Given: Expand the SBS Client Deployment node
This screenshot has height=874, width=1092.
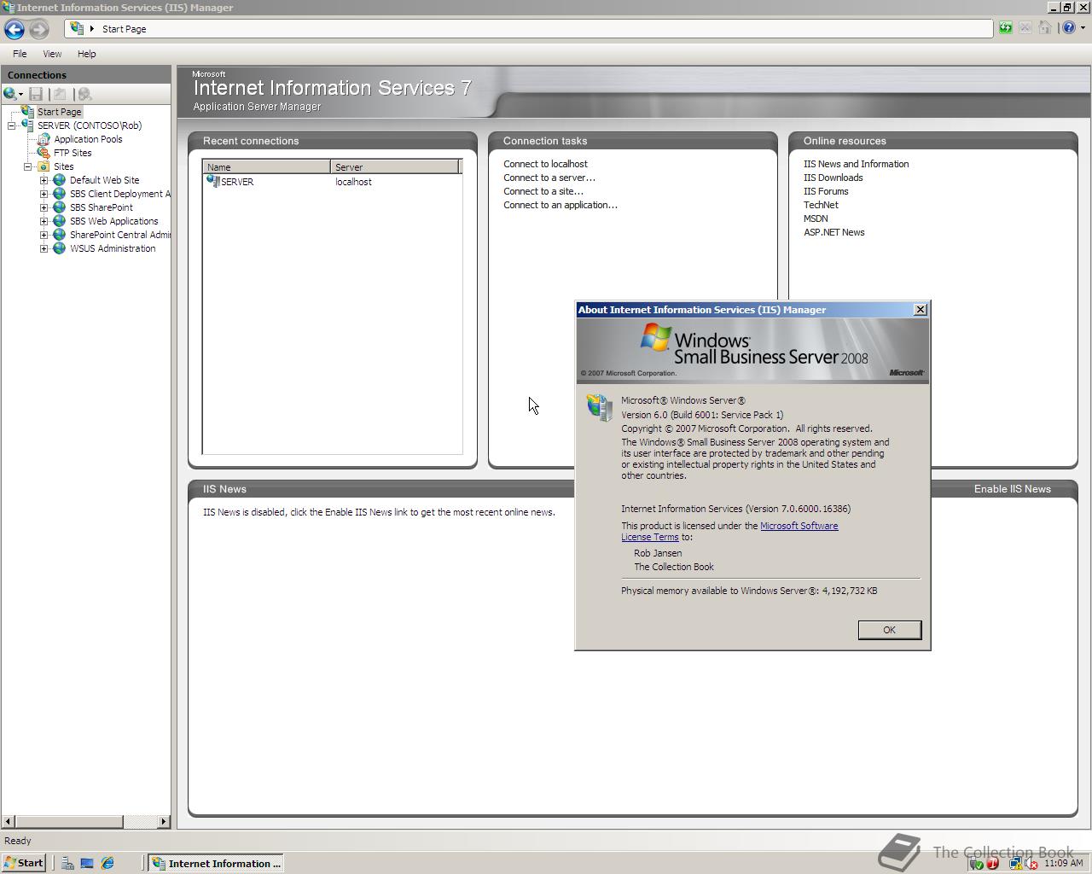Looking at the screenshot, I should pos(44,194).
